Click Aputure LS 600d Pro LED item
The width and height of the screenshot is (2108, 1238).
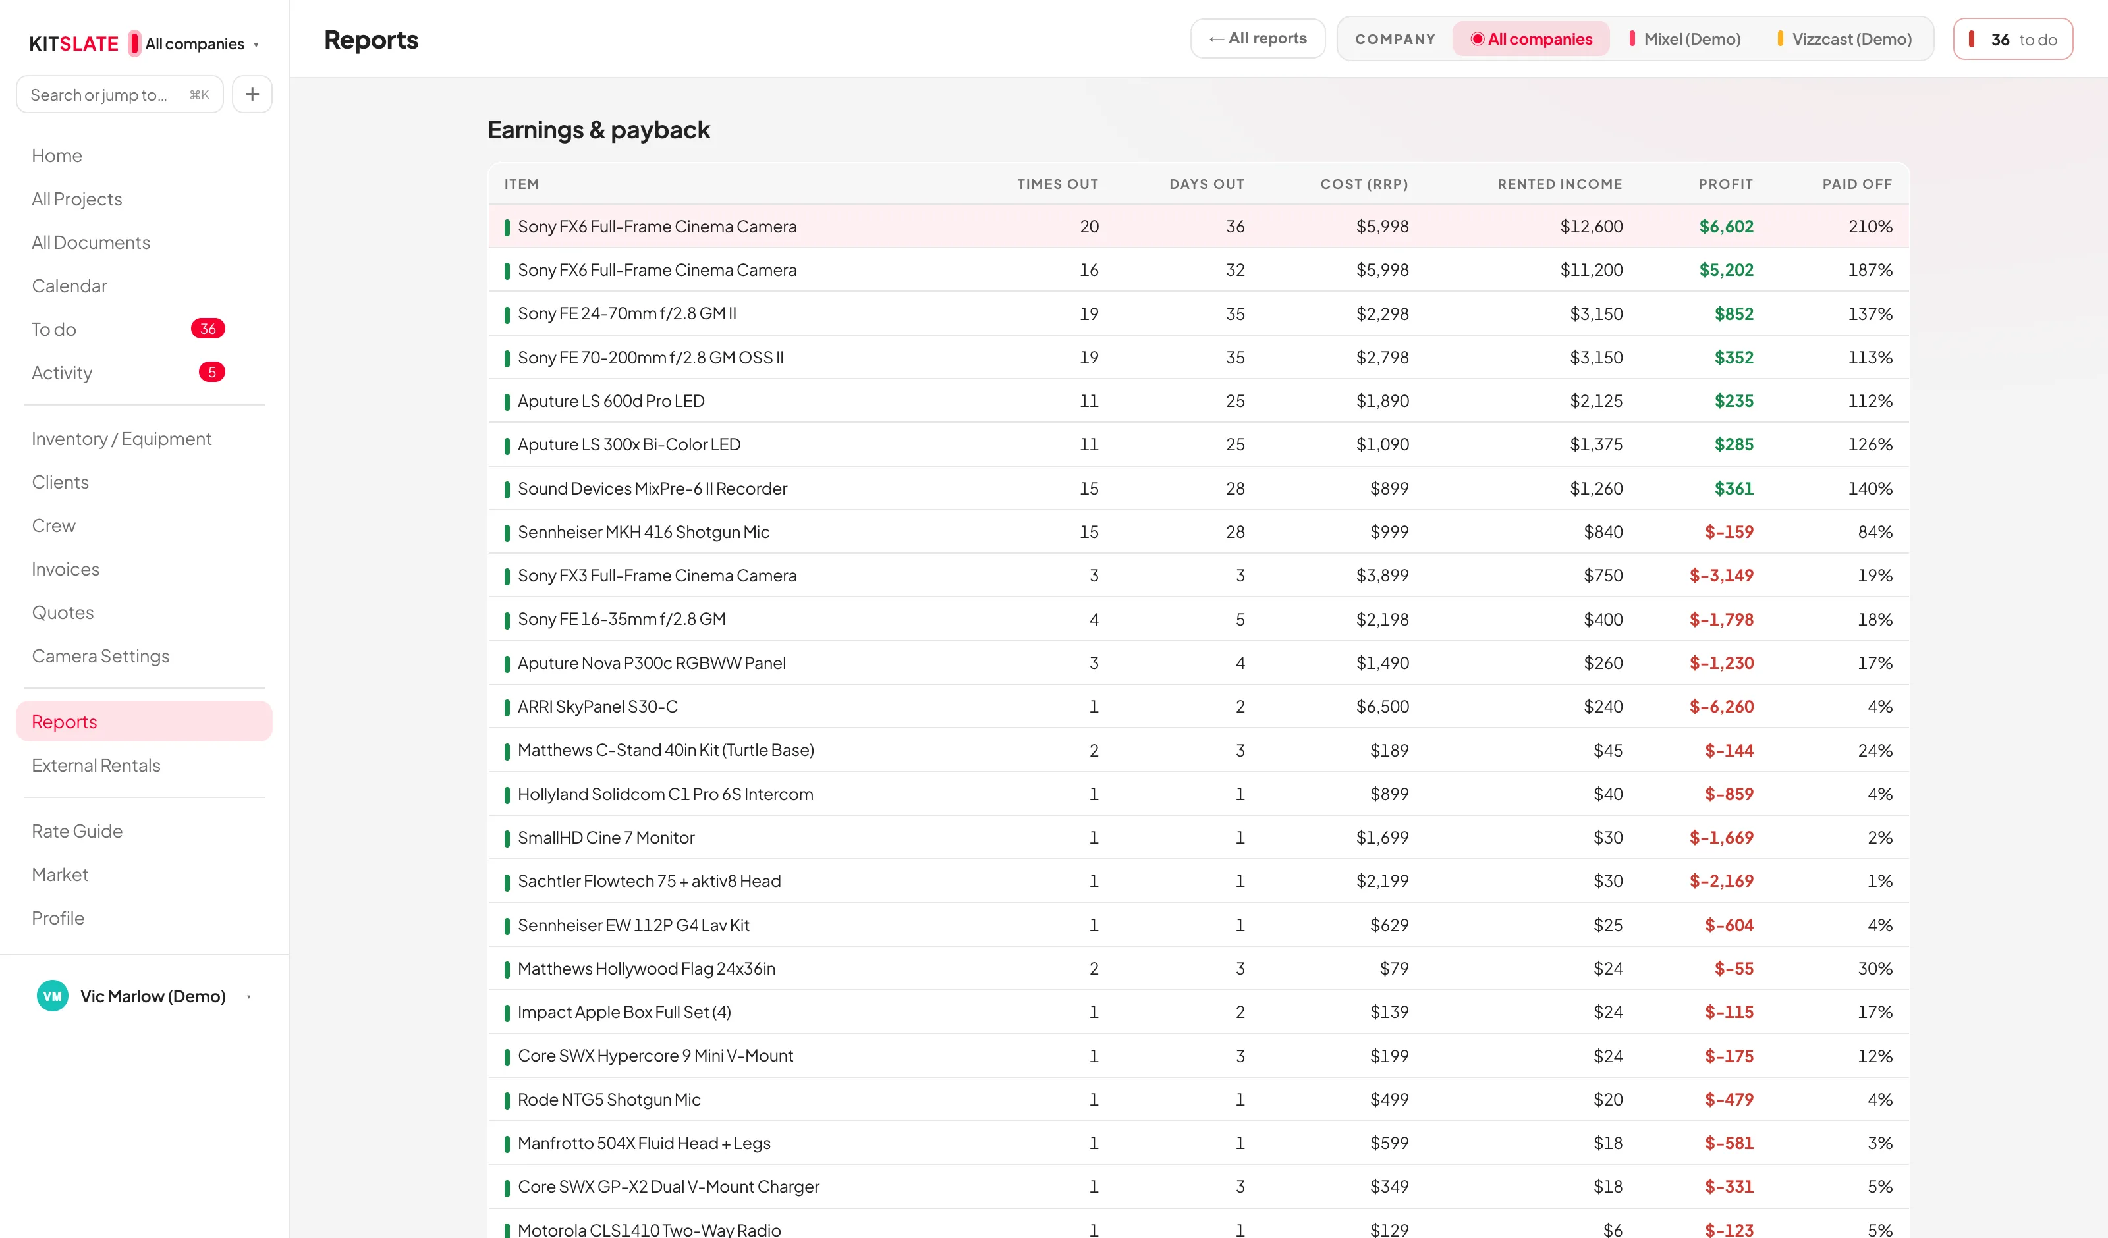[x=611, y=402]
